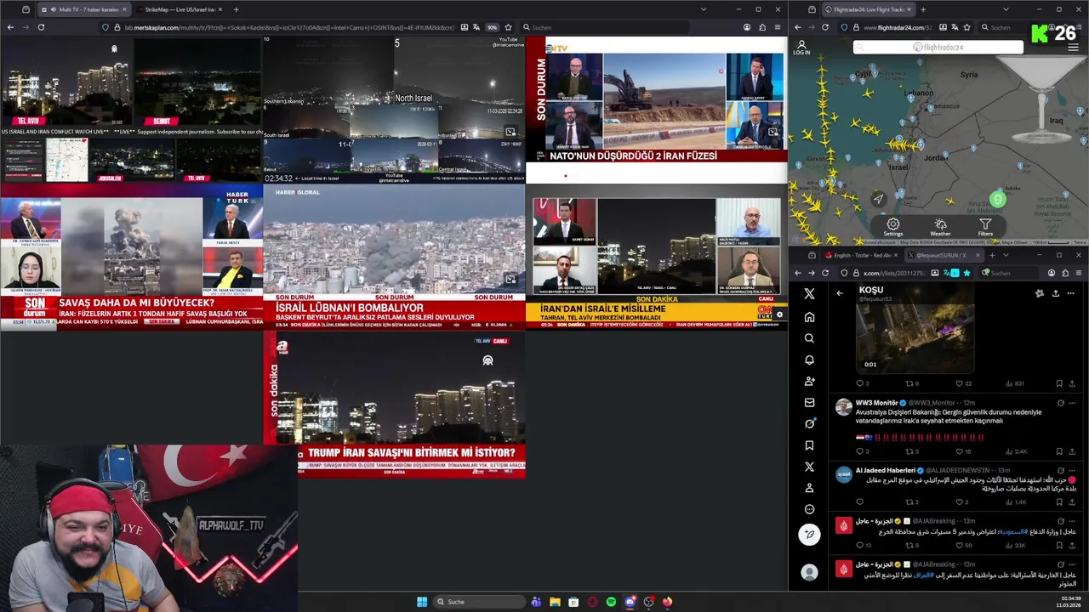Like the Al Jadeed Haberleri post

pos(960,501)
